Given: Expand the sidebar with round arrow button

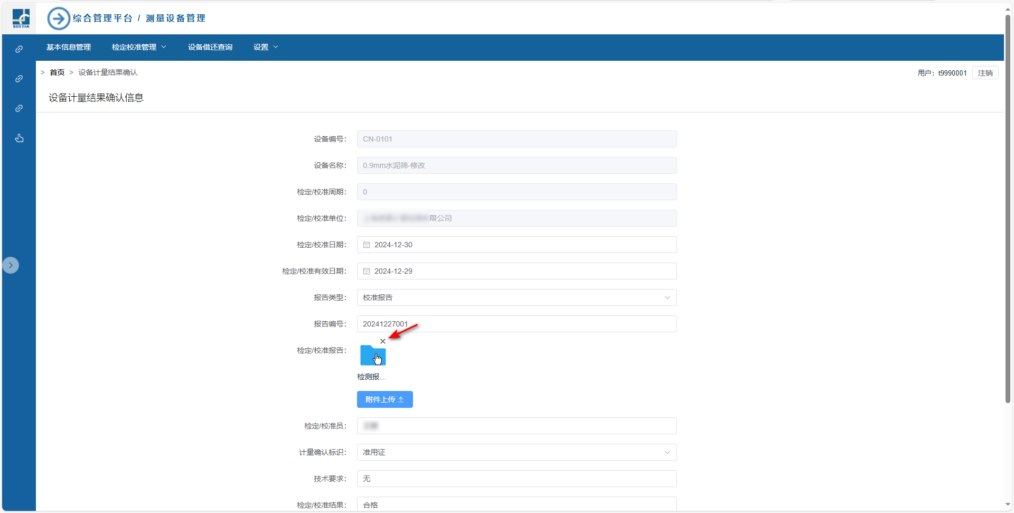Looking at the screenshot, I should 11,265.
